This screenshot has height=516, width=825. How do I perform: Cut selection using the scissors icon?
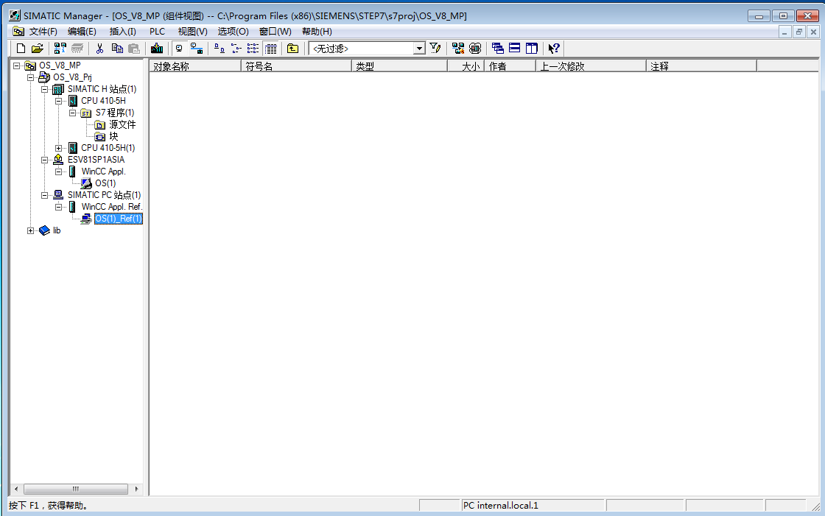pyautogui.click(x=99, y=49)
